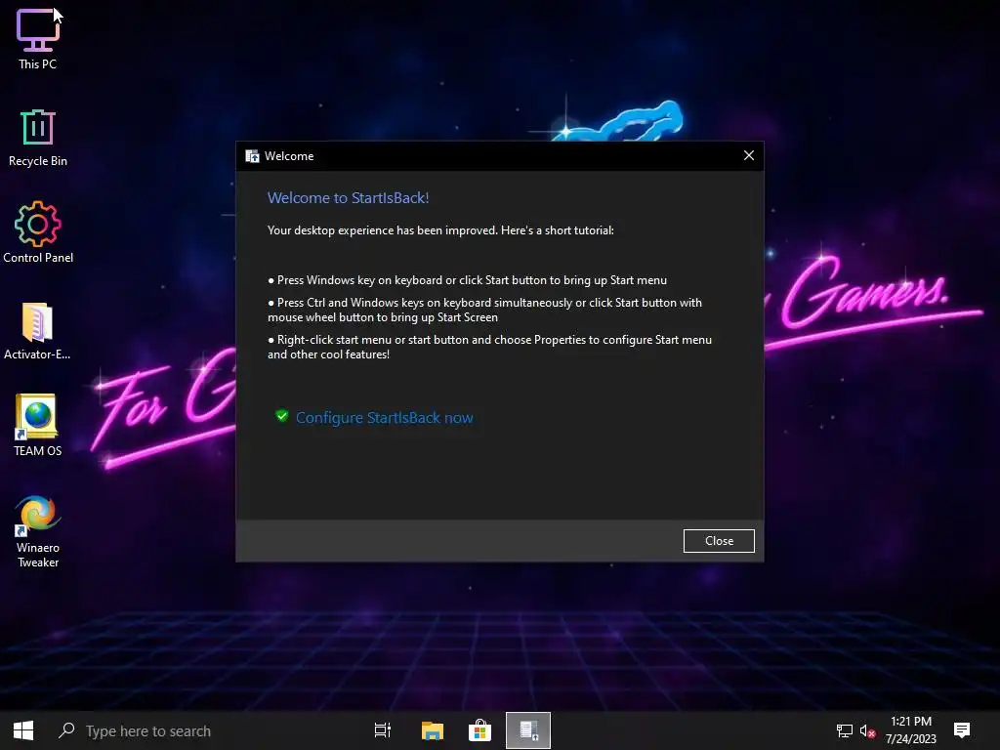
Task: Open the clock showing 1:21 PM
Action: coord(911,730)
